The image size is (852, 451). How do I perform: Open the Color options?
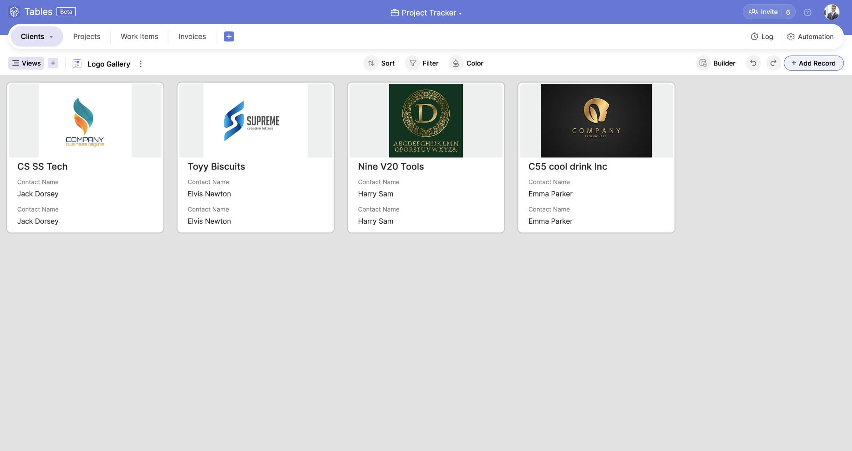pyautogui.click(x=466, y=63)
